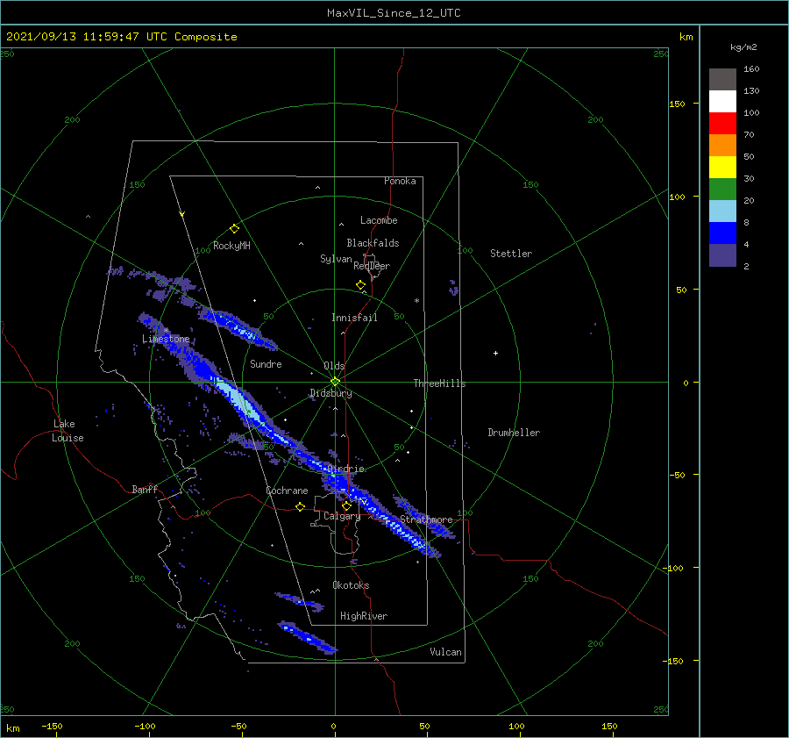Pick the white 100–130 legend swatch

[x=722, y=102]
